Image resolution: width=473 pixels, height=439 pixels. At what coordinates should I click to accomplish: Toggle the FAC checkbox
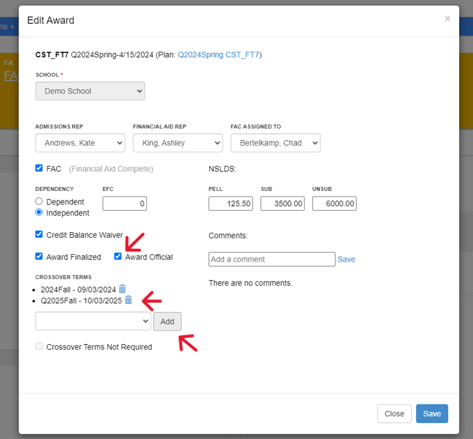tap(39, 168)
